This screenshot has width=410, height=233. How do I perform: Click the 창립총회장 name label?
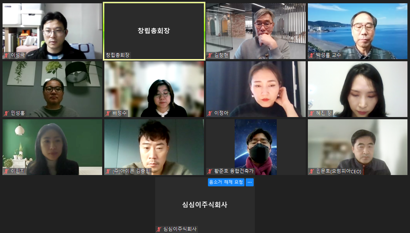[x=118, y=55]
